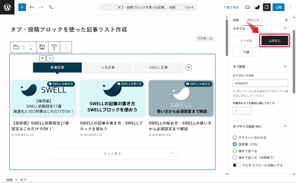Viewport: 296px width, 183px height.
Task: Open the command palette title bar
Action: (x=148, y=7)
